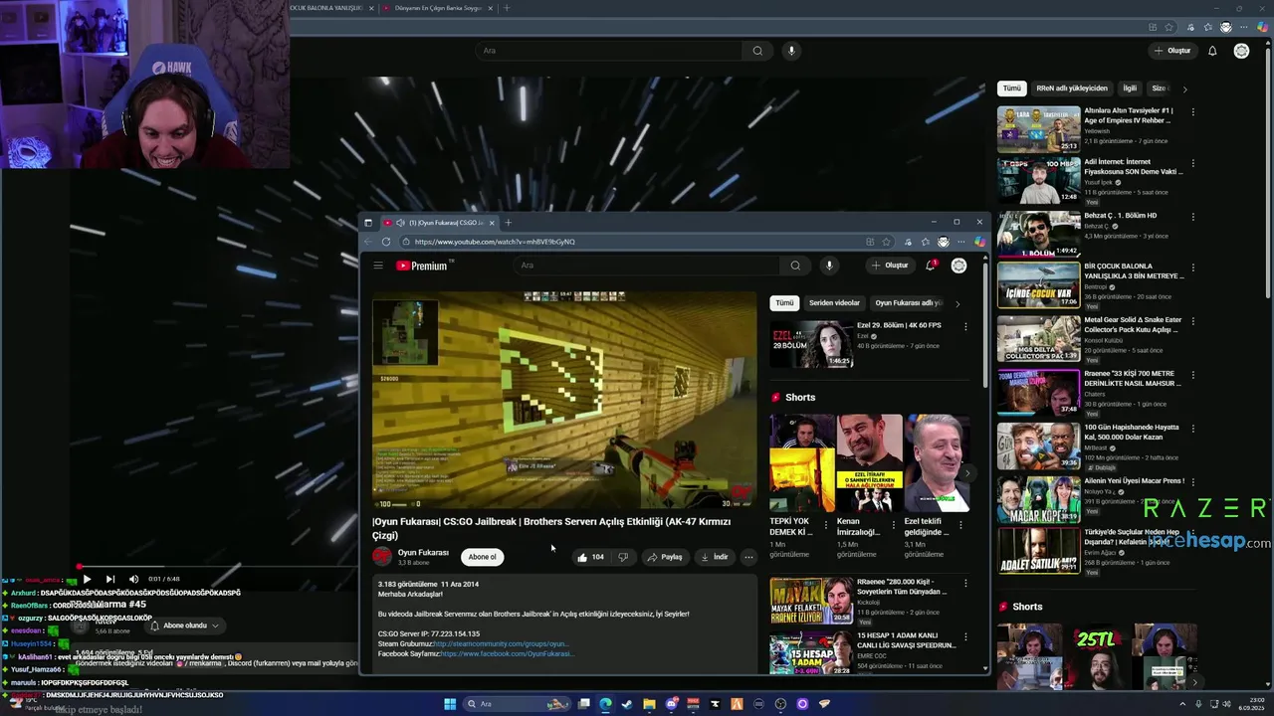Reload the page in the front browser window
1274x716 pixels.
tap(386, 242)
